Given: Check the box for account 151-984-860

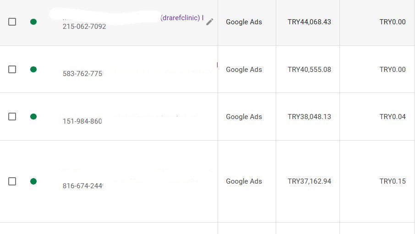Looking at the screenshot, I should [x=12, y=116].
